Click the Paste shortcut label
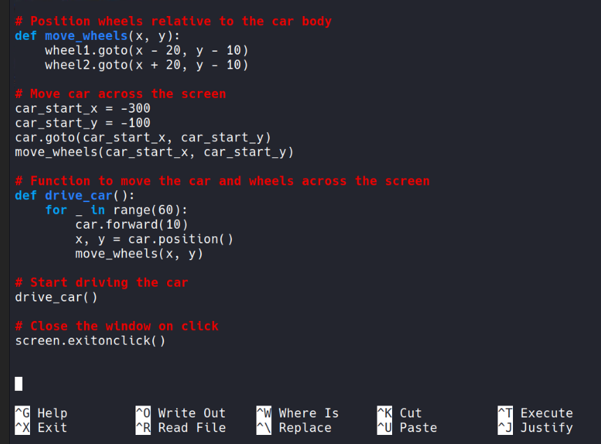The width and height of the screenshot is (601, 444). pyautogui.click(x=407, y=428)
